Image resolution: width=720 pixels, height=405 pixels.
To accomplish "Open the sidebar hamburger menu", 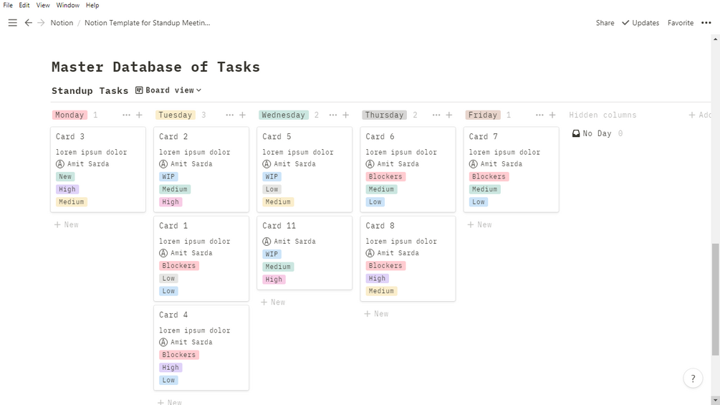I will (12, 23).
